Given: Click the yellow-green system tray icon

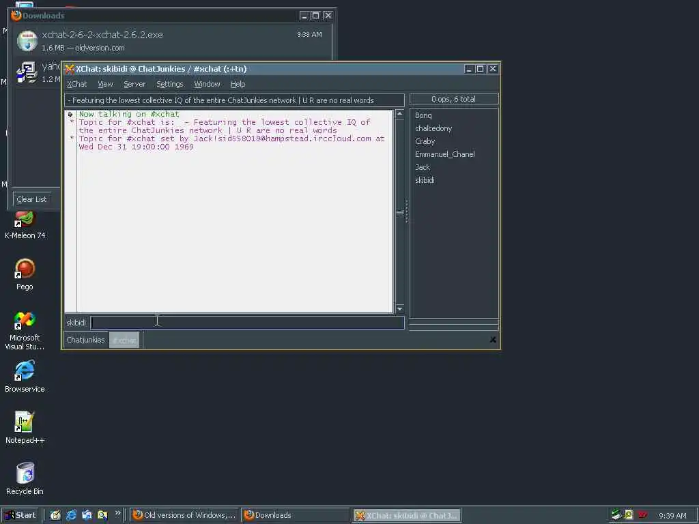Looking at the screenshot, I should tap(629, 515).
